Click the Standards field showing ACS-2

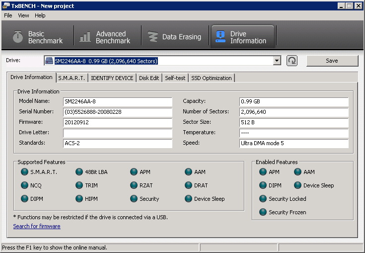tap(118, 143)
